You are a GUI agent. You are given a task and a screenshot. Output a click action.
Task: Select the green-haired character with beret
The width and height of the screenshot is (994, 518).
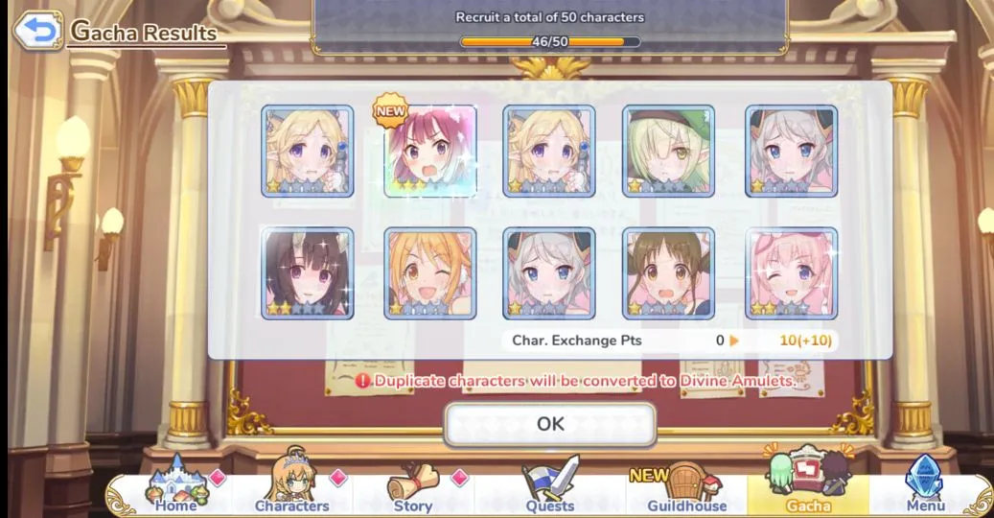coord(668,151)
